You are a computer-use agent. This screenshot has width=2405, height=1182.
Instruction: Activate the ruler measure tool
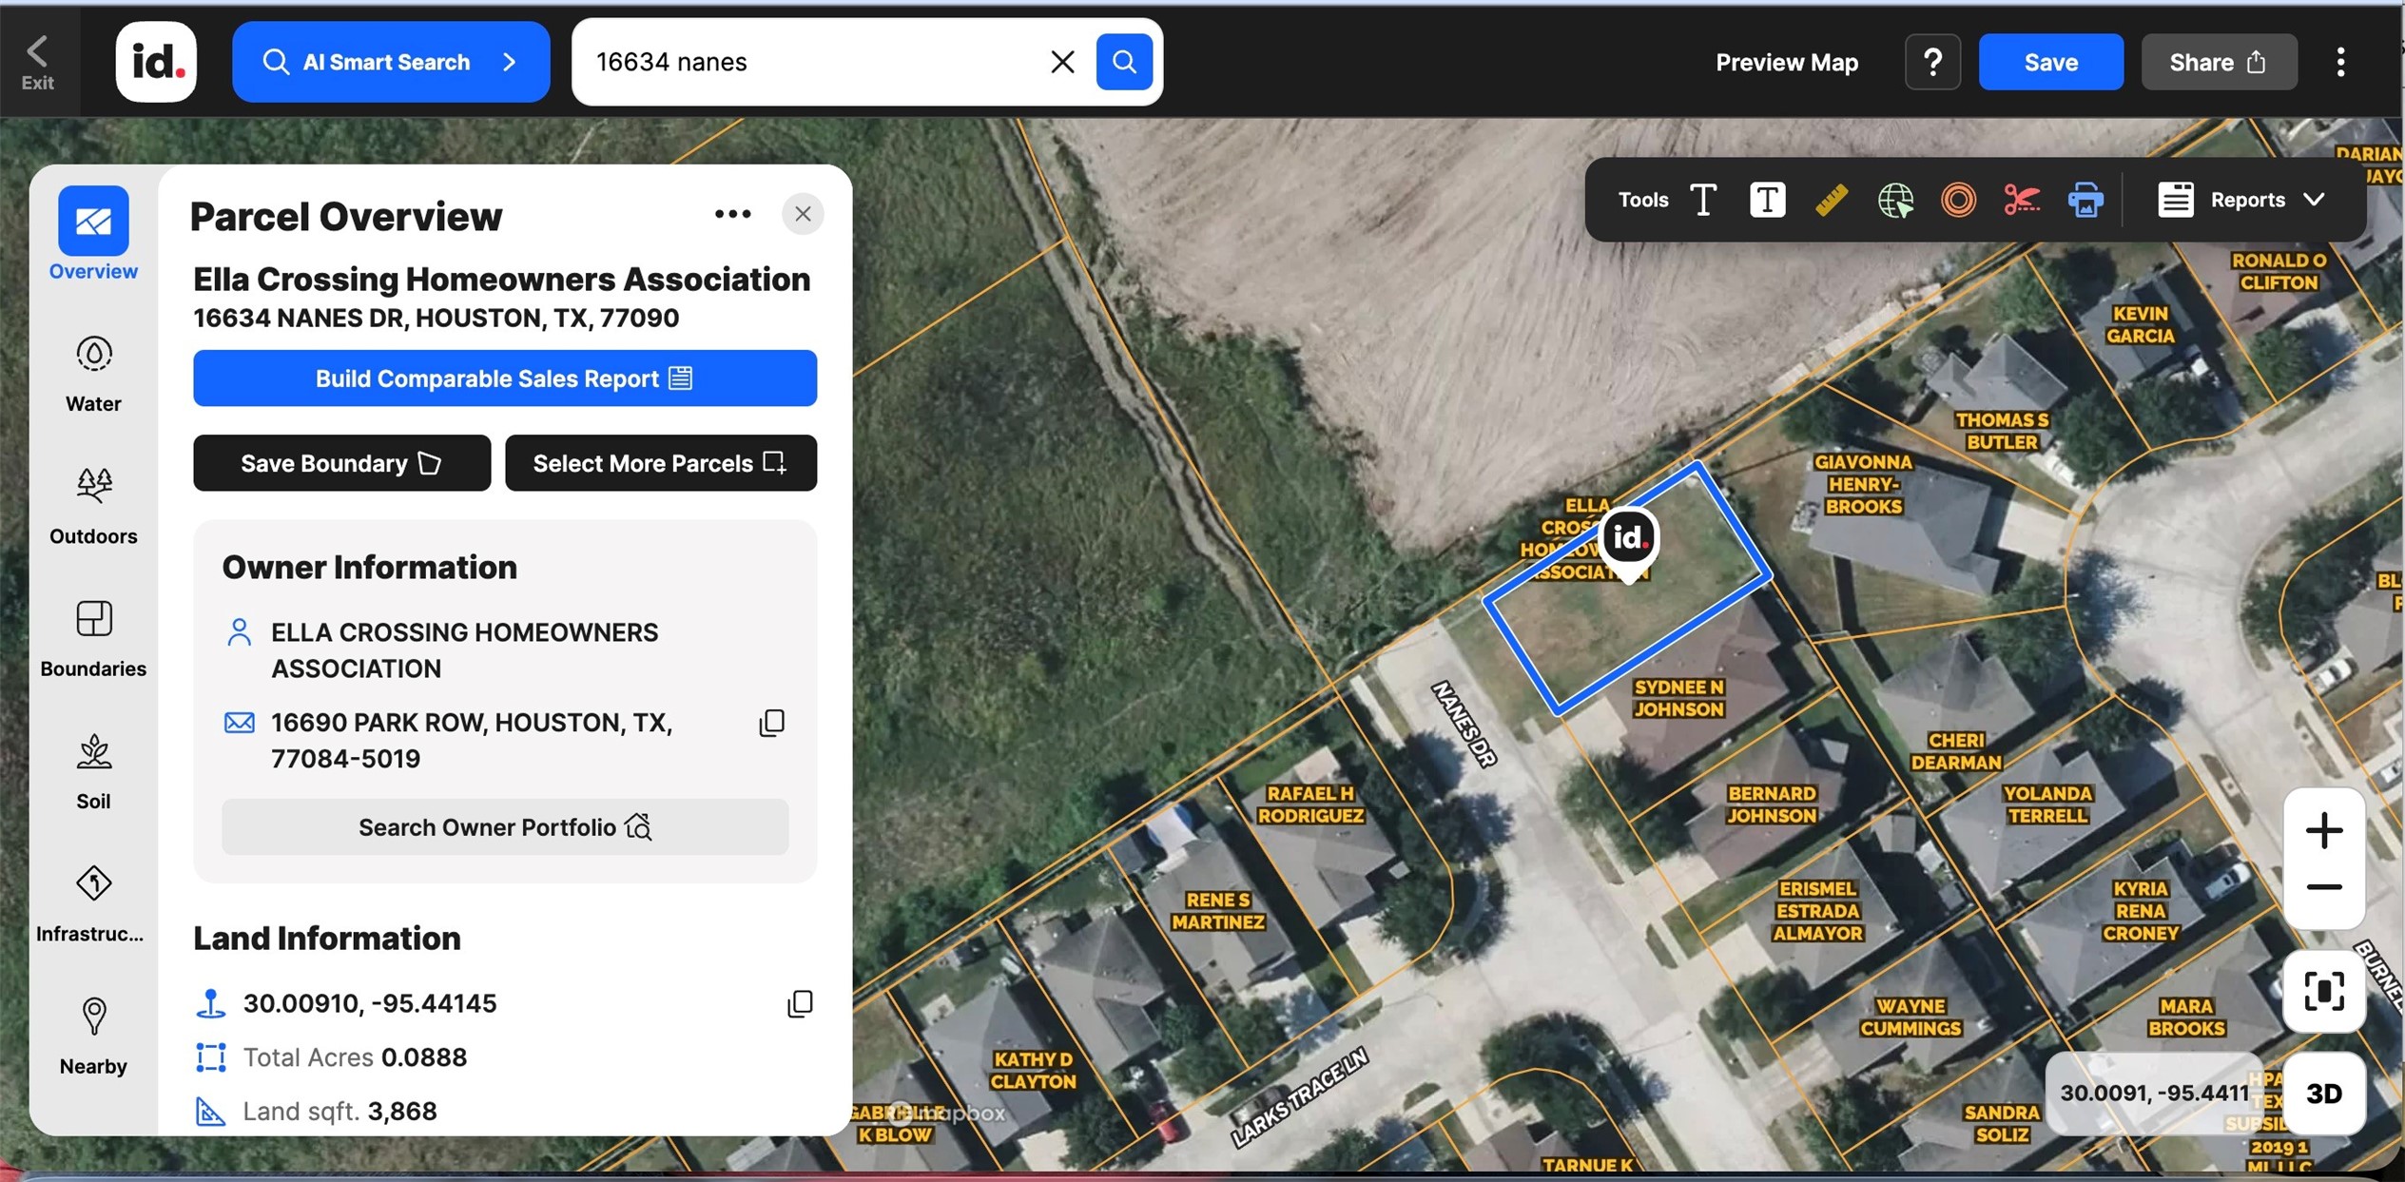1831,200
